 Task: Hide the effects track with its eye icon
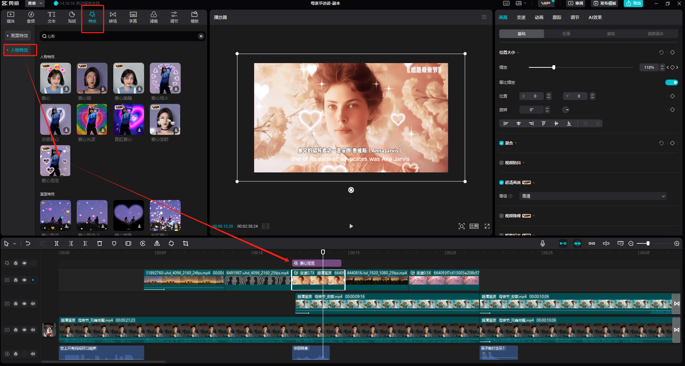pos(24,263)
